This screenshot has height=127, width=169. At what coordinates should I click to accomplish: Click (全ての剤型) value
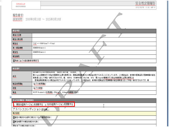tap(38, 88)
